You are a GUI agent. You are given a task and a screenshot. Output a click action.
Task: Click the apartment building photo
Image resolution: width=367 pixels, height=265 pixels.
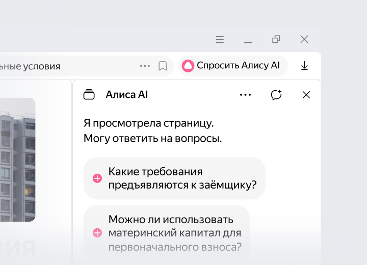[x=17, y=159]
